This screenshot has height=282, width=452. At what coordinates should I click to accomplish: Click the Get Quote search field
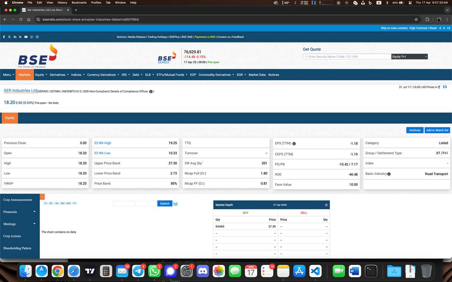coord(347,56)
